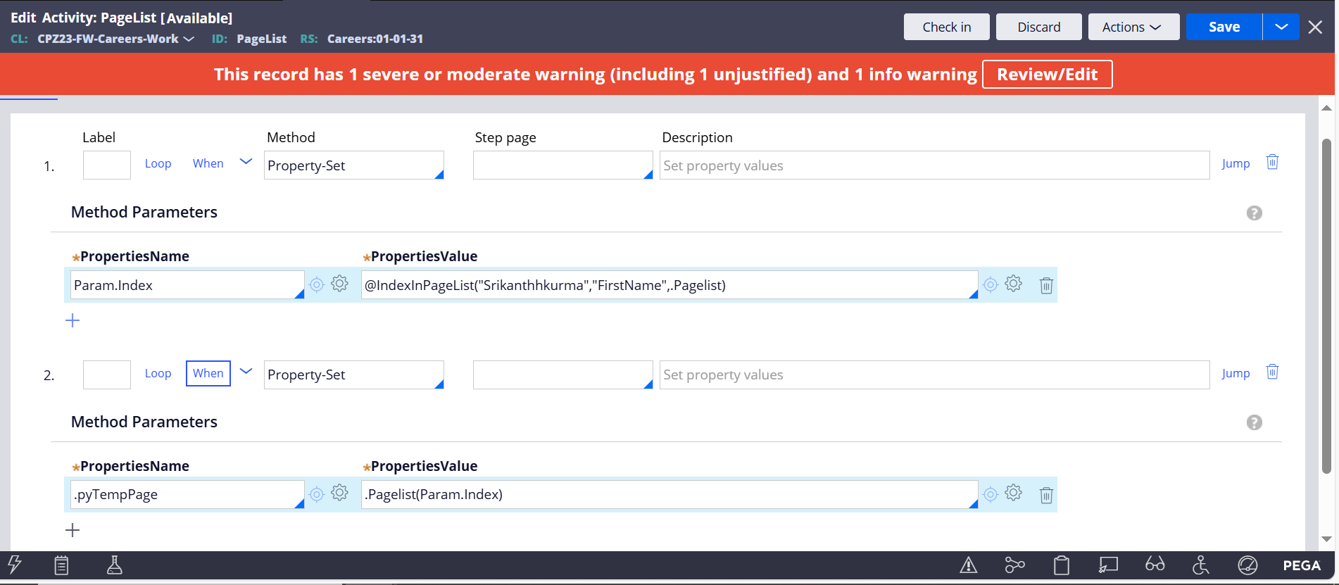
Task: Open the glasses inspector icon
Action: coord(1155,565)
